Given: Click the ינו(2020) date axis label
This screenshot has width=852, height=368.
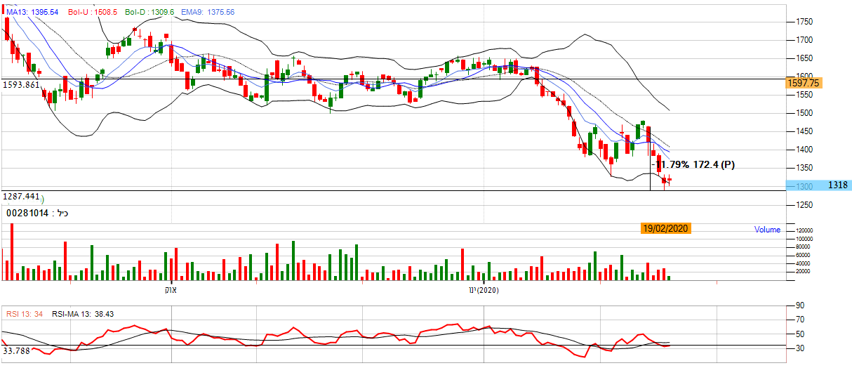Looking at the screenshot, I should click(484, 290).
